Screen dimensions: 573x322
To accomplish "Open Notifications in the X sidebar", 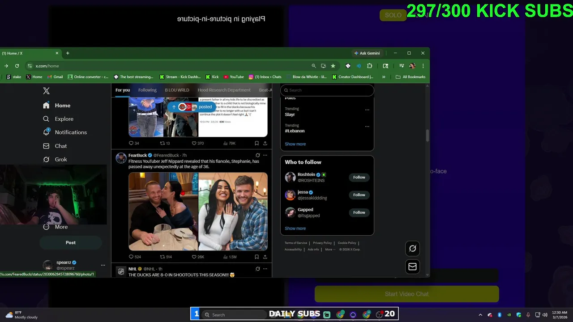I will pyautogui.click(x=65, y=132).
